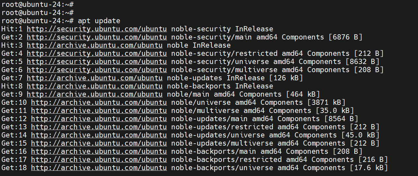The image size is (418, 176).
Task: Click the noble-backports InRelease URL on Hit:8
Action: 94,86
